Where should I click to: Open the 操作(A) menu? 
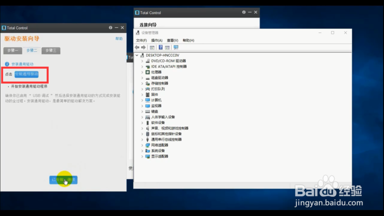(x=157, y=40)
